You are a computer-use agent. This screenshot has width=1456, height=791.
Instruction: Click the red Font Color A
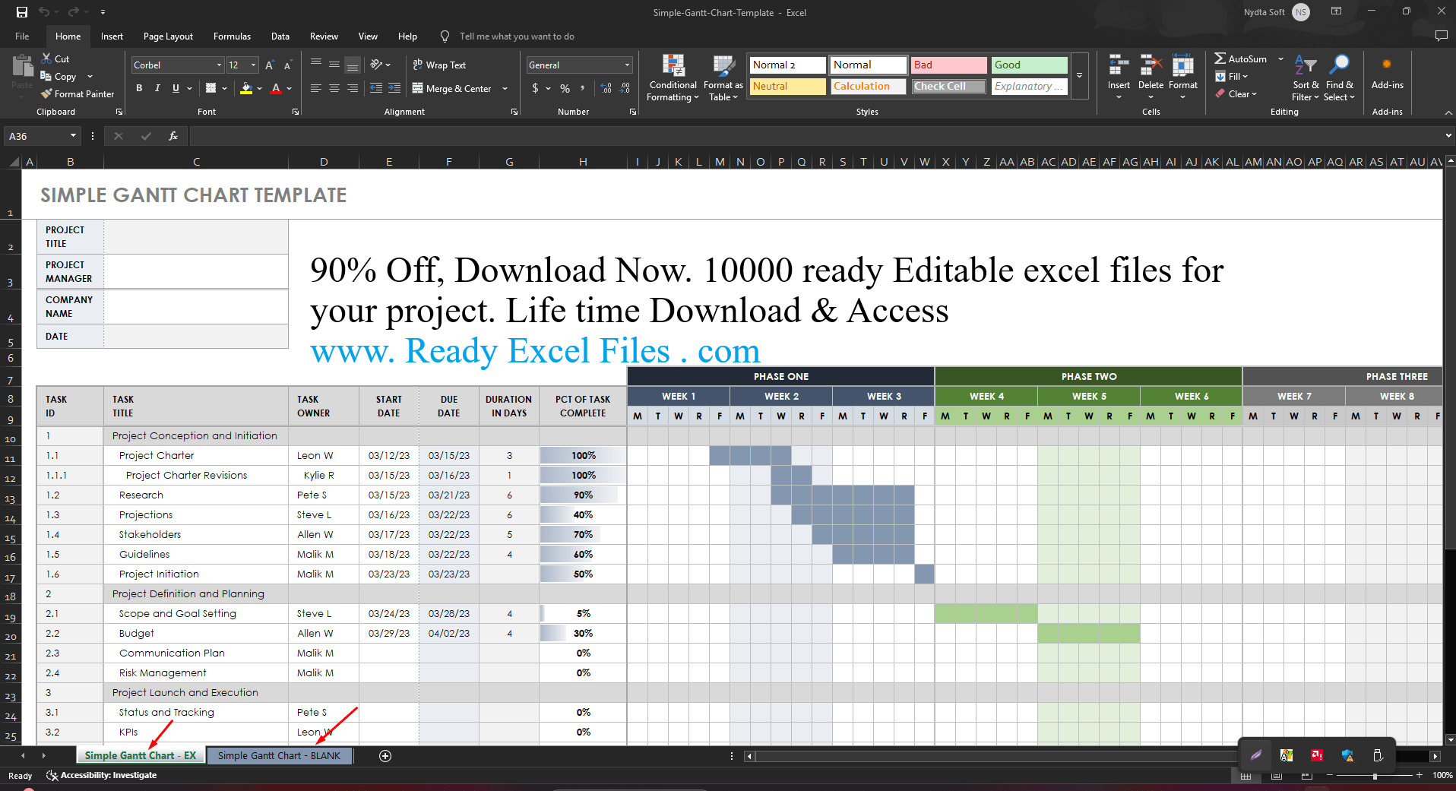click(x=277, y=88)
